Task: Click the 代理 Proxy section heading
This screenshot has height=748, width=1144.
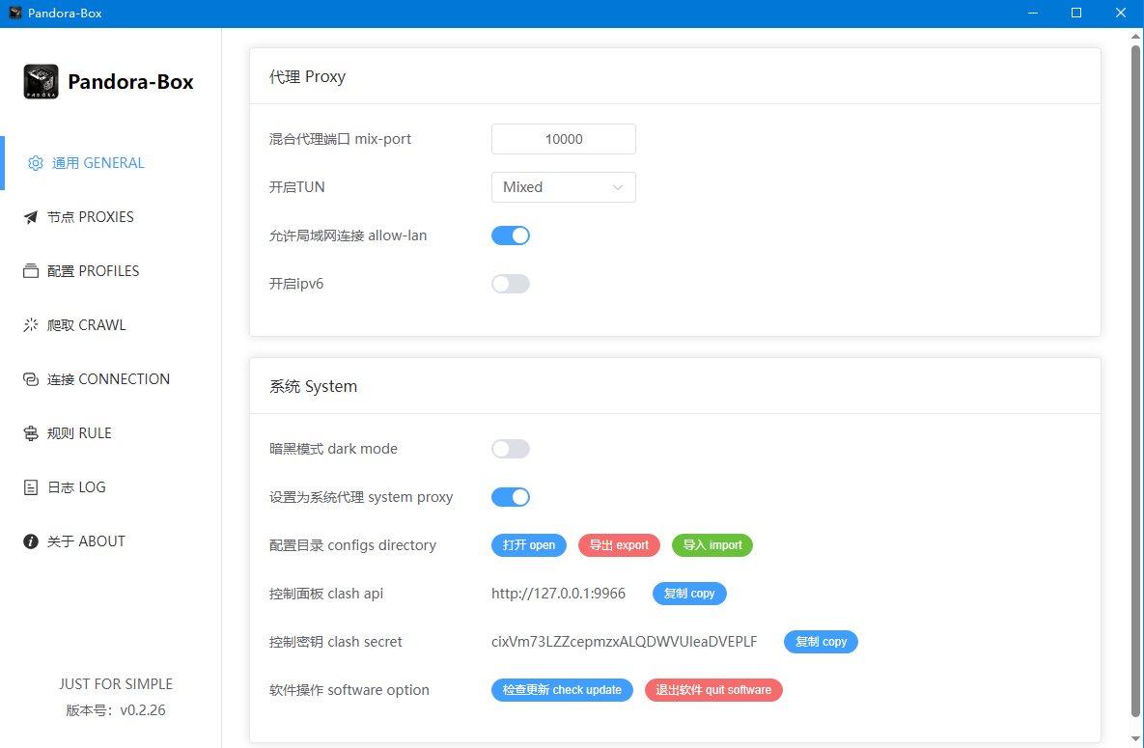Action: point(307,76)
